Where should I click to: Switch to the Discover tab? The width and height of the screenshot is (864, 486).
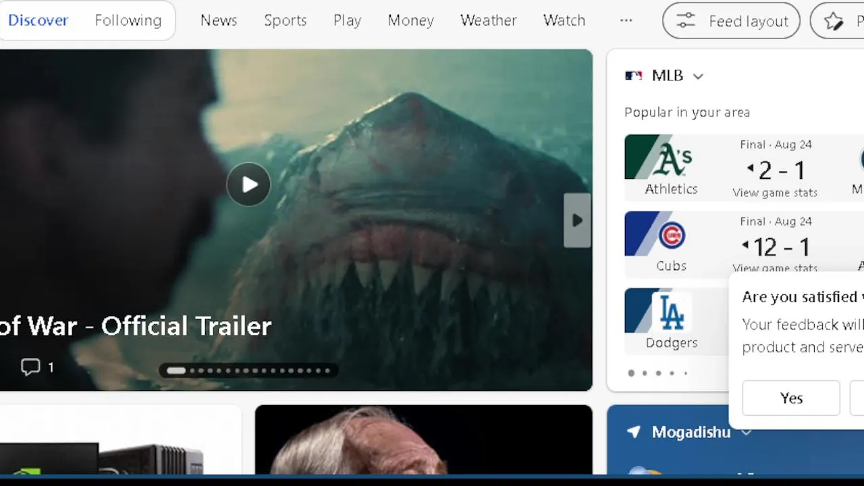click(x=38, y=20)
